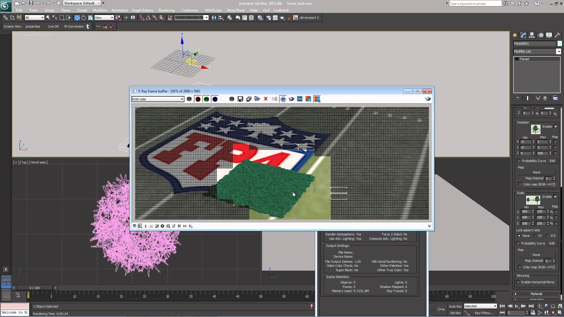Toggle the blue channel in V-Ray frame buffer
564x317 pixels.
point(215,99)
